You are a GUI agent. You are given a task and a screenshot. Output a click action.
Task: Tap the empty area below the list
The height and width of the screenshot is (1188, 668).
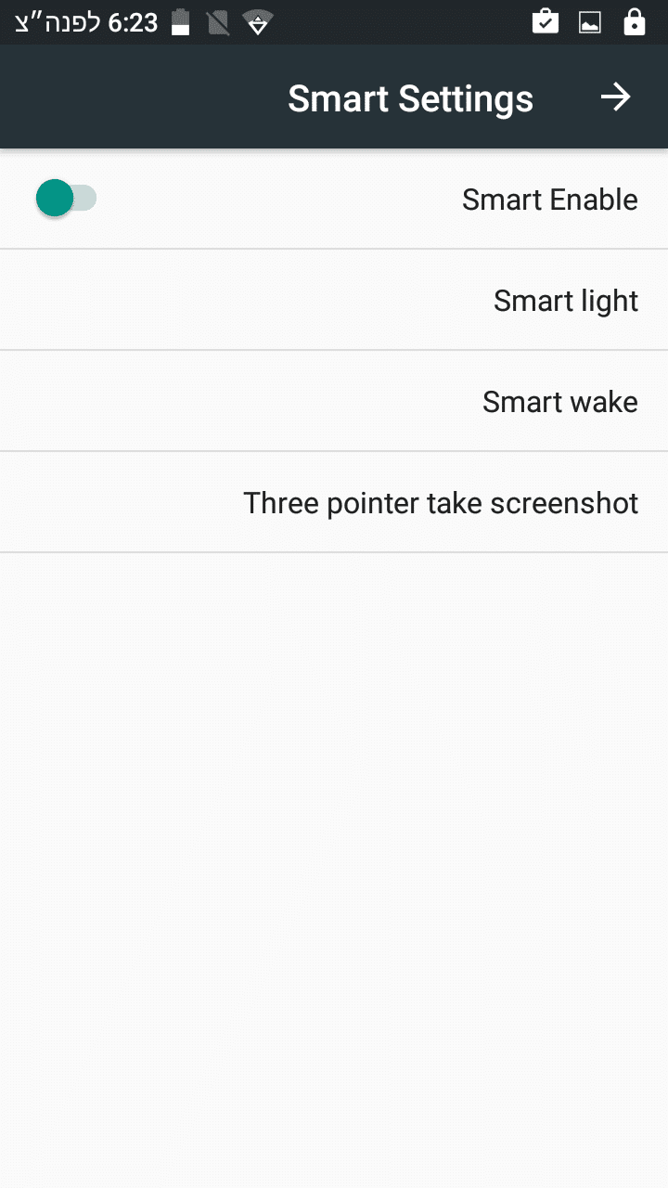click(334, 835)
